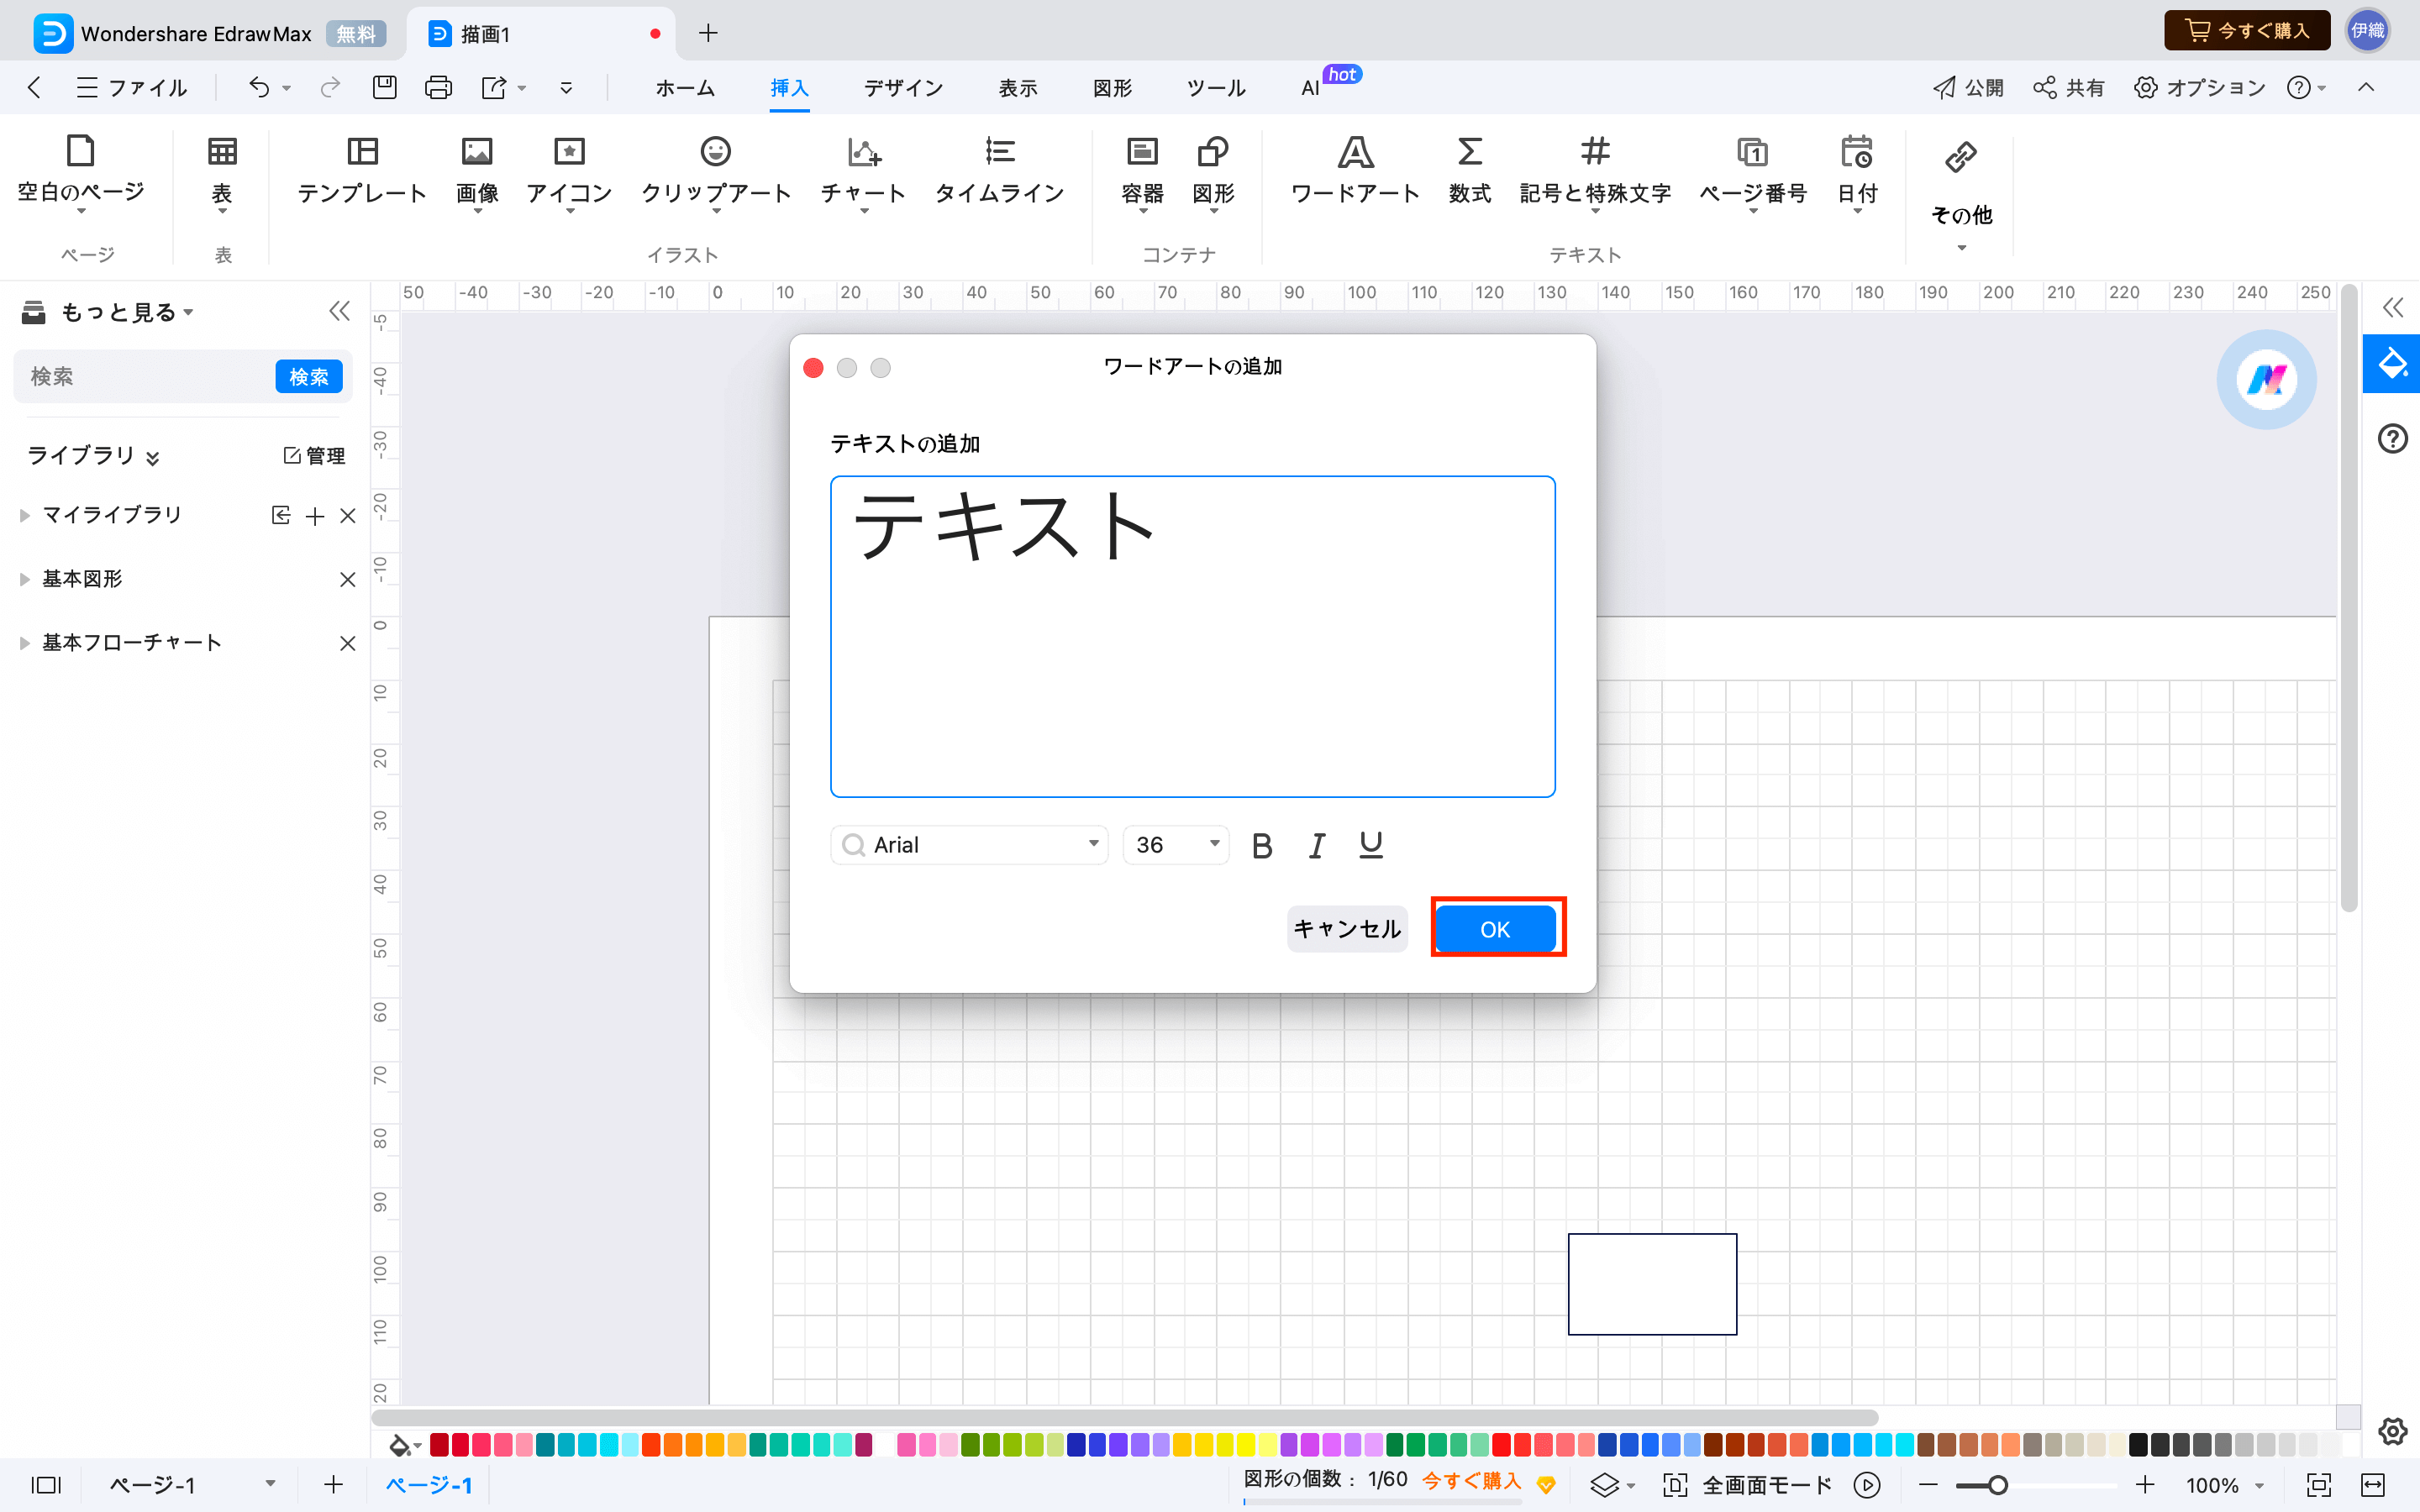The width and height of the screenshot is (2420, 1512).
Task: Open the その他 link options
Action: click(1961, 193)
